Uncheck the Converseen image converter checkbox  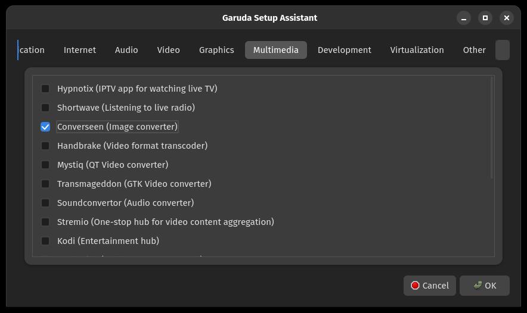45,127
